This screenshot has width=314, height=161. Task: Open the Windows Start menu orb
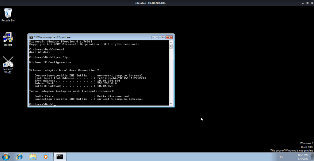[6, 157]
